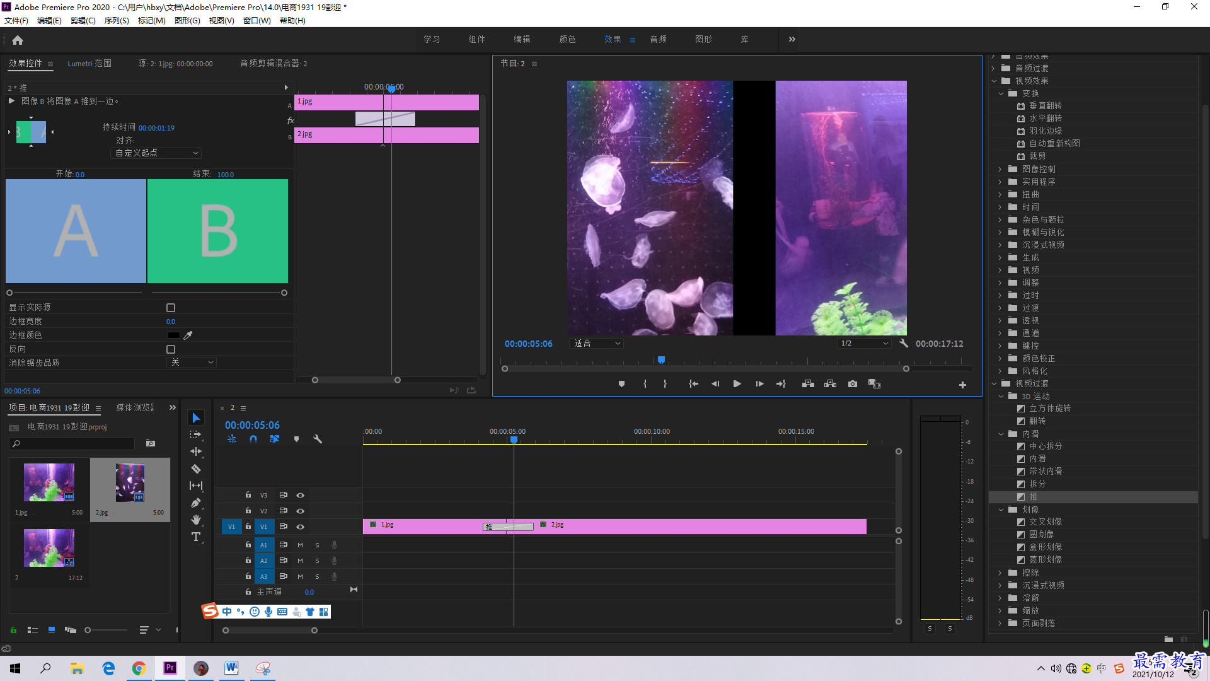Open the 窗口(W) menu
This screenshot has height=681, width=1210.
coord(257,21)
